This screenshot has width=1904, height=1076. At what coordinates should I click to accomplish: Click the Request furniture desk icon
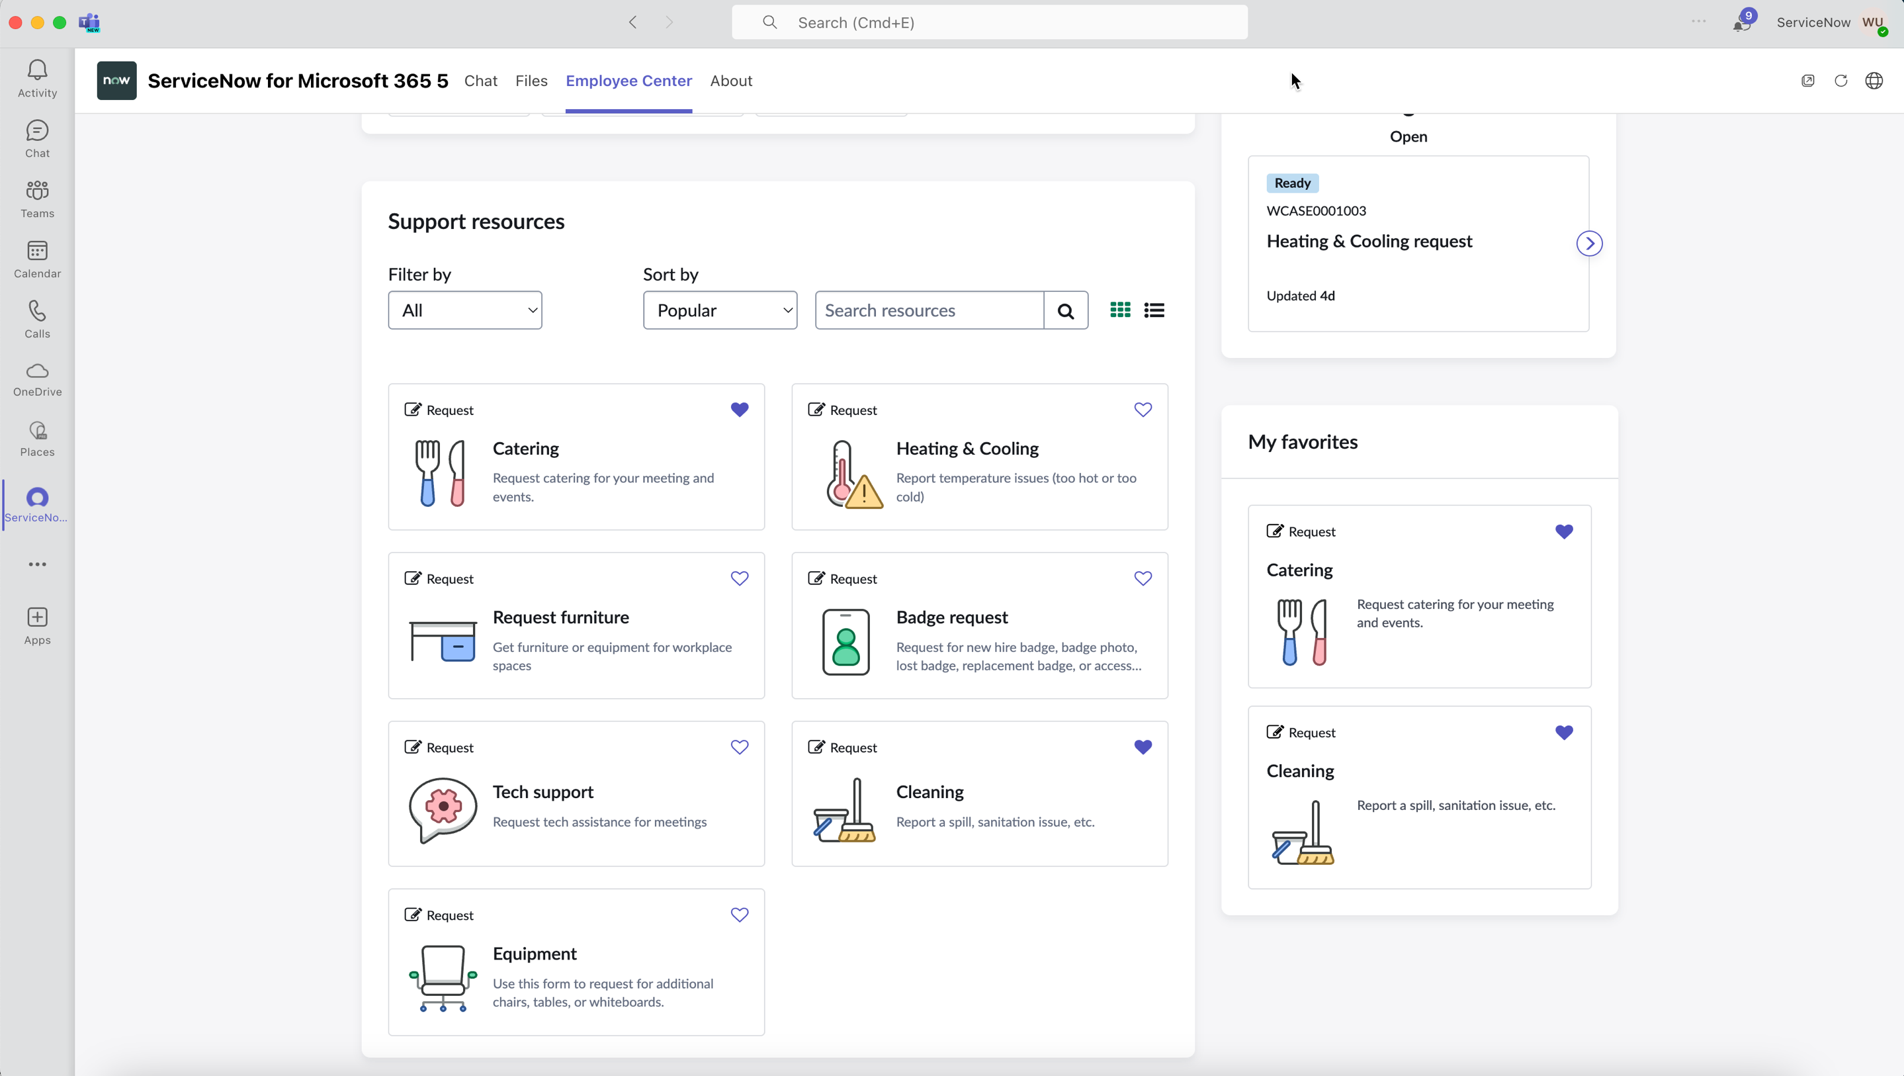pyautogui.click(x=443, y=641)
